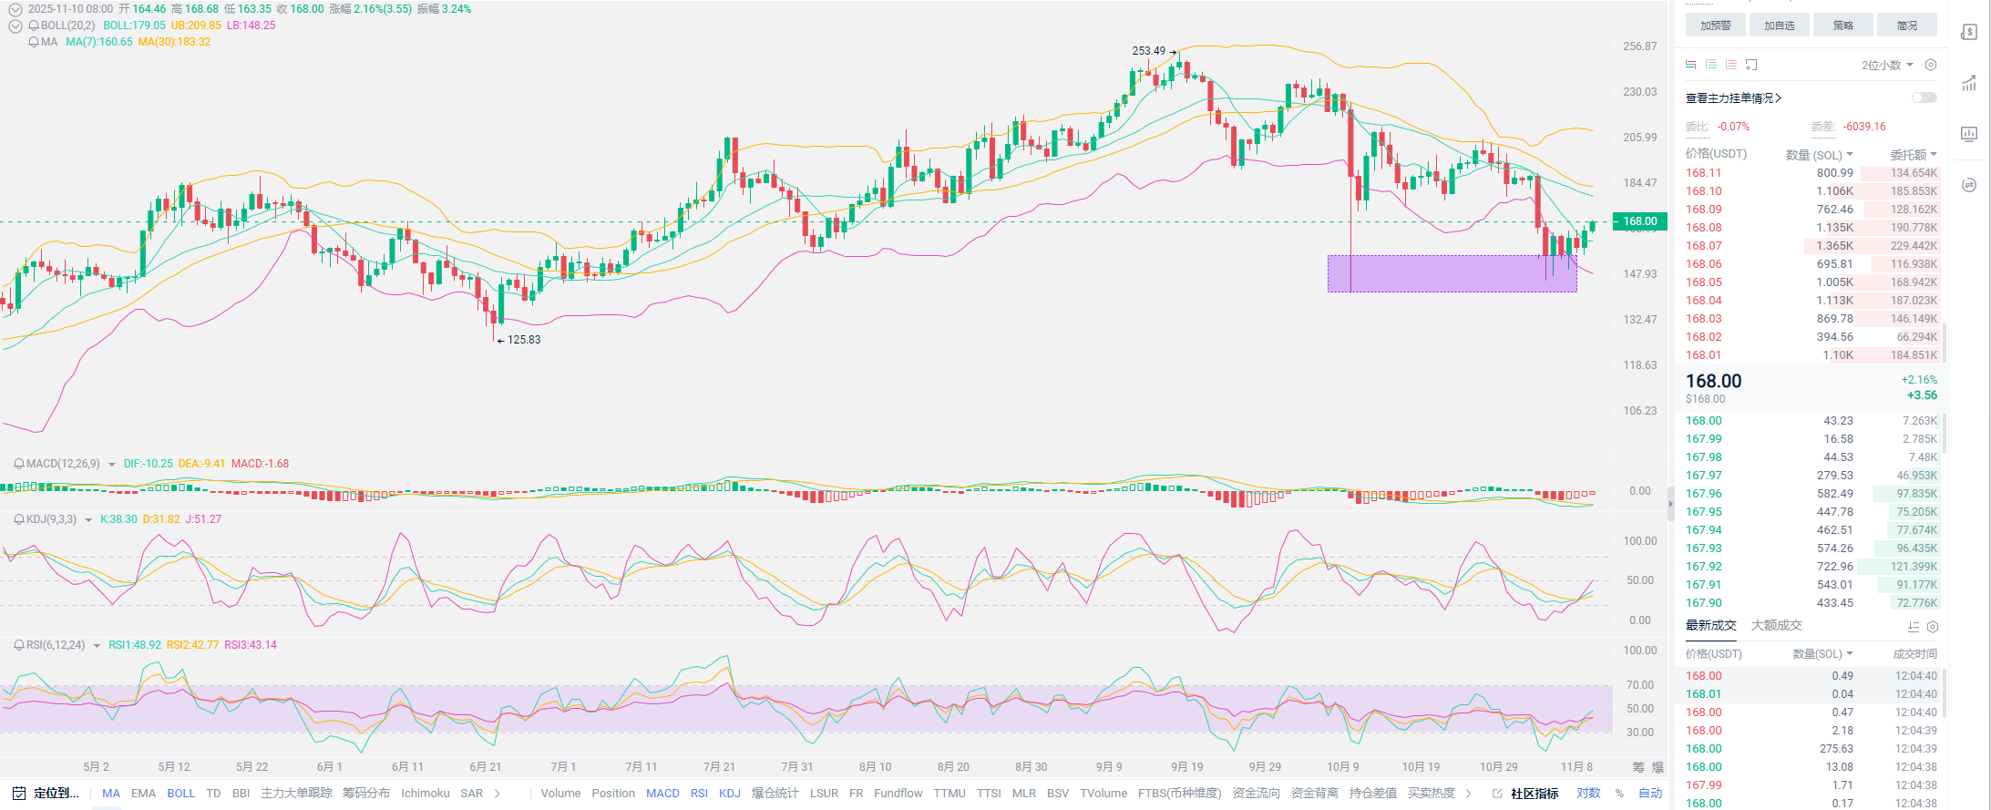The image size is (1991, 810).
Task: Show buy orders only in order book
Action: tap(1710, 65)
